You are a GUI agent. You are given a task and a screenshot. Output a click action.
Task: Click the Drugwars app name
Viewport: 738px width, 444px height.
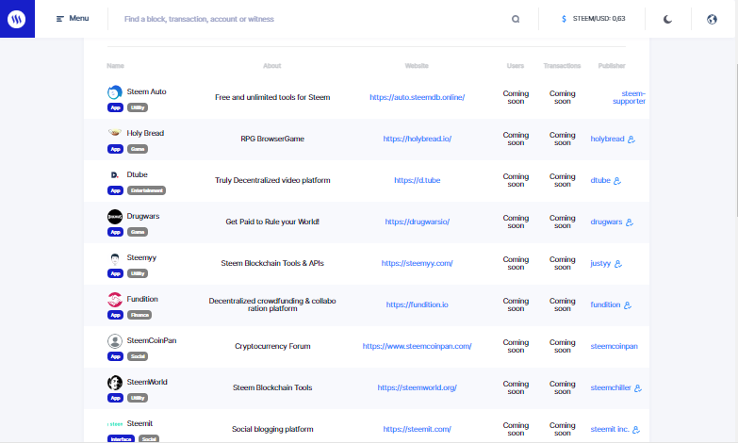143,216
